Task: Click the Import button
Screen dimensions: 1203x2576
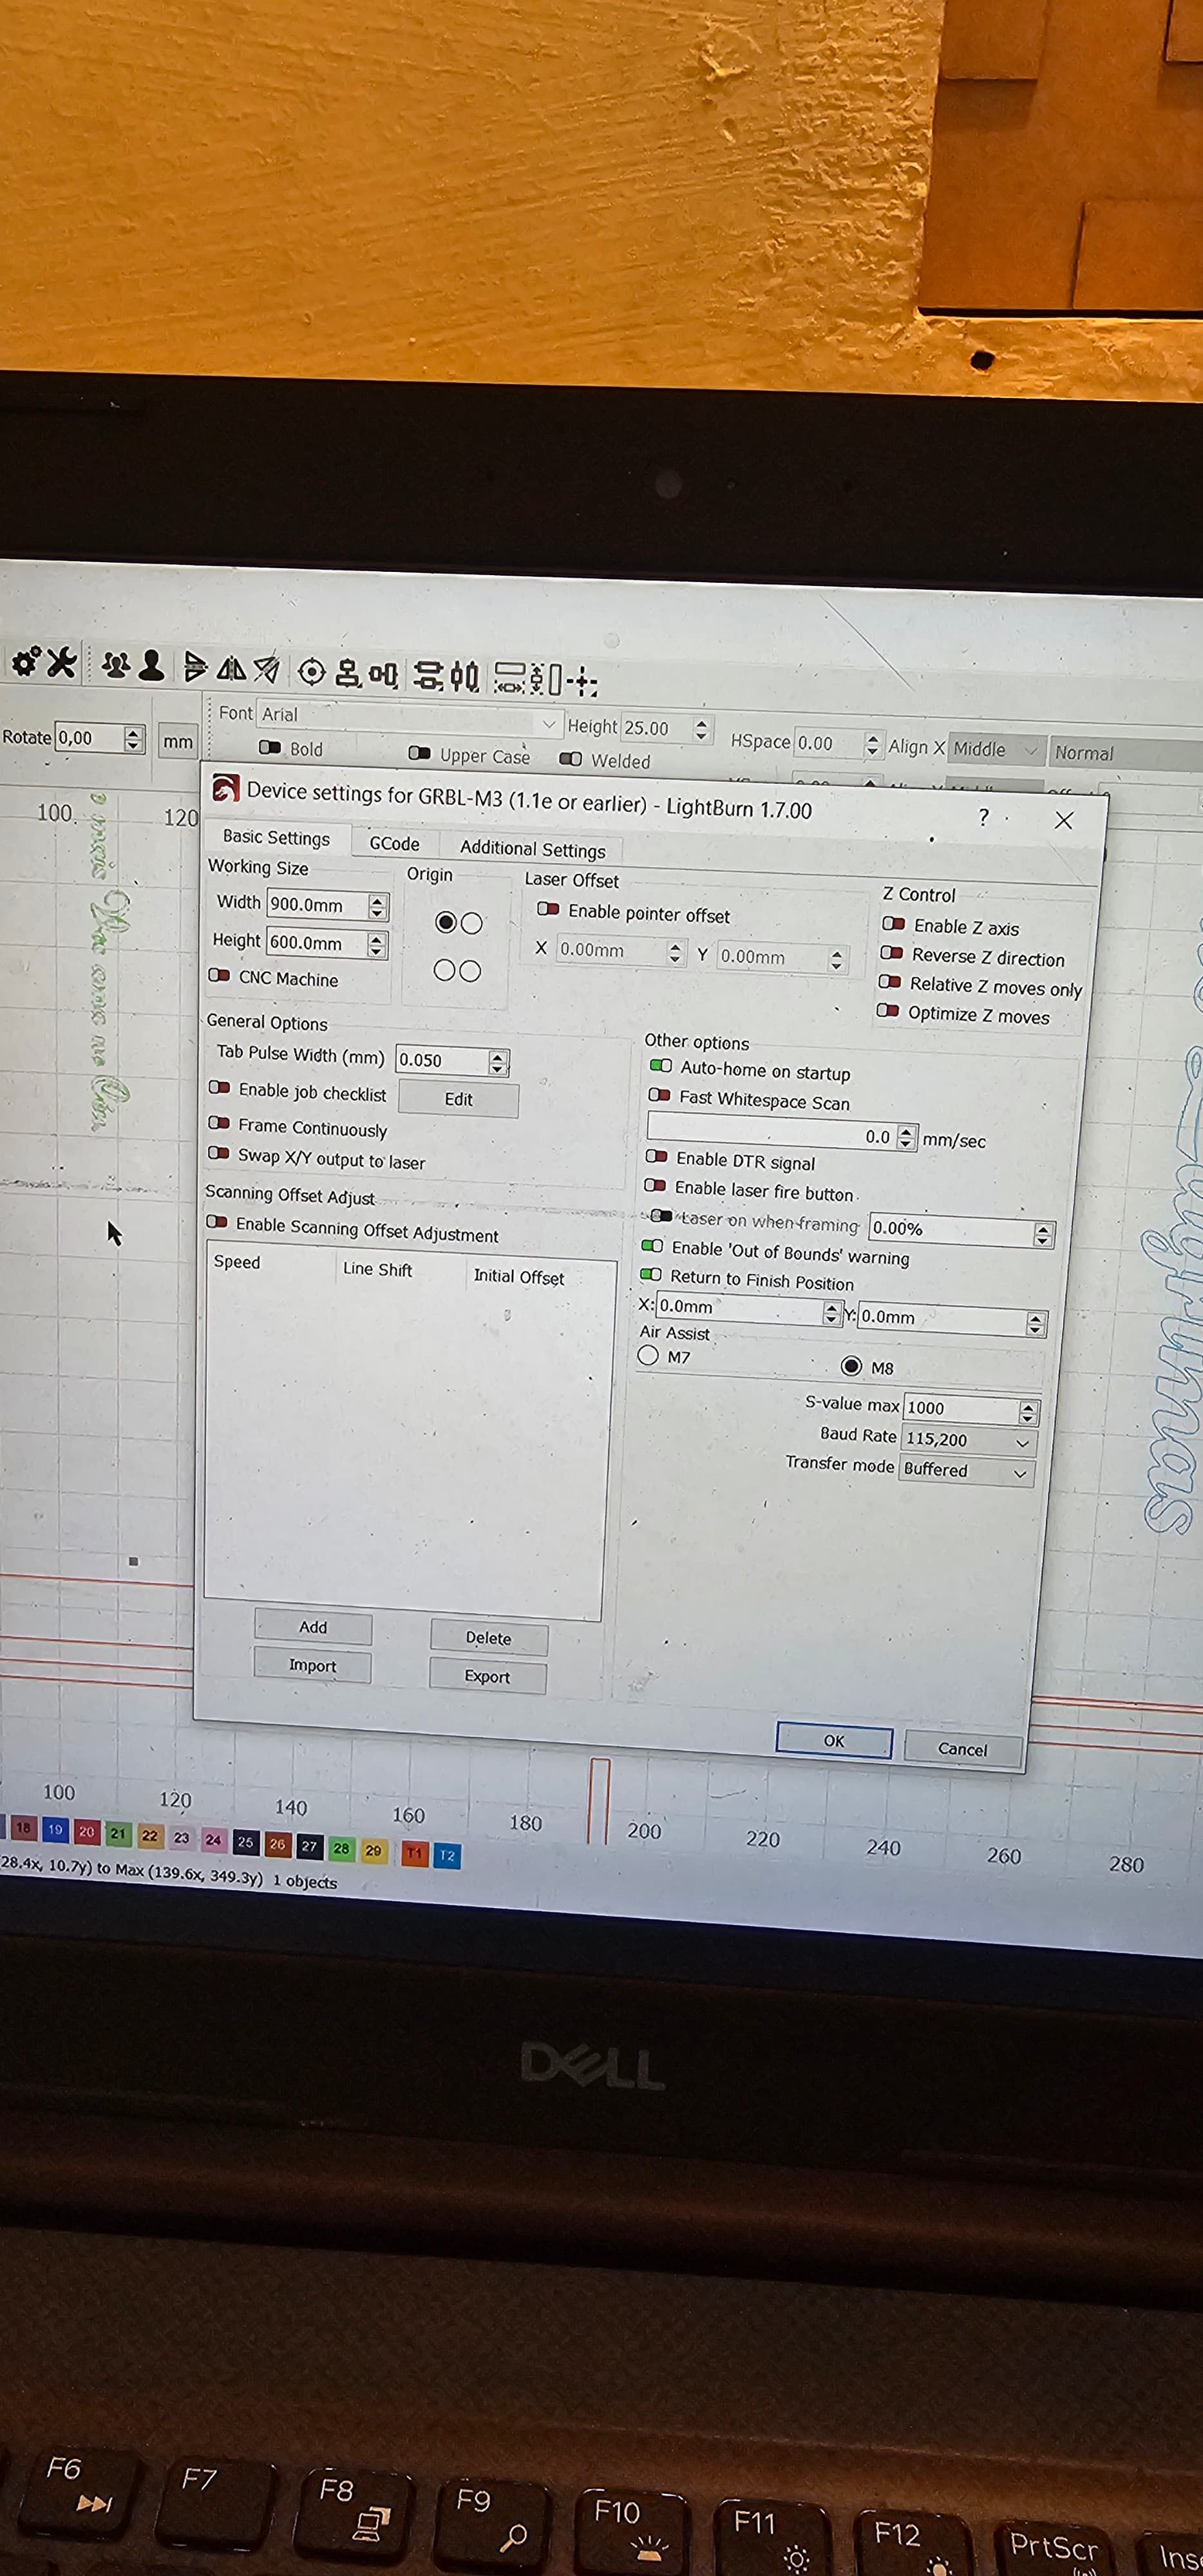Action: [312, 1665]
